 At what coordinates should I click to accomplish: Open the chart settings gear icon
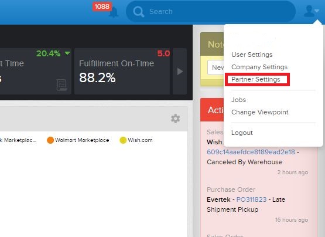pyautogui.click(x=175, y=118)
